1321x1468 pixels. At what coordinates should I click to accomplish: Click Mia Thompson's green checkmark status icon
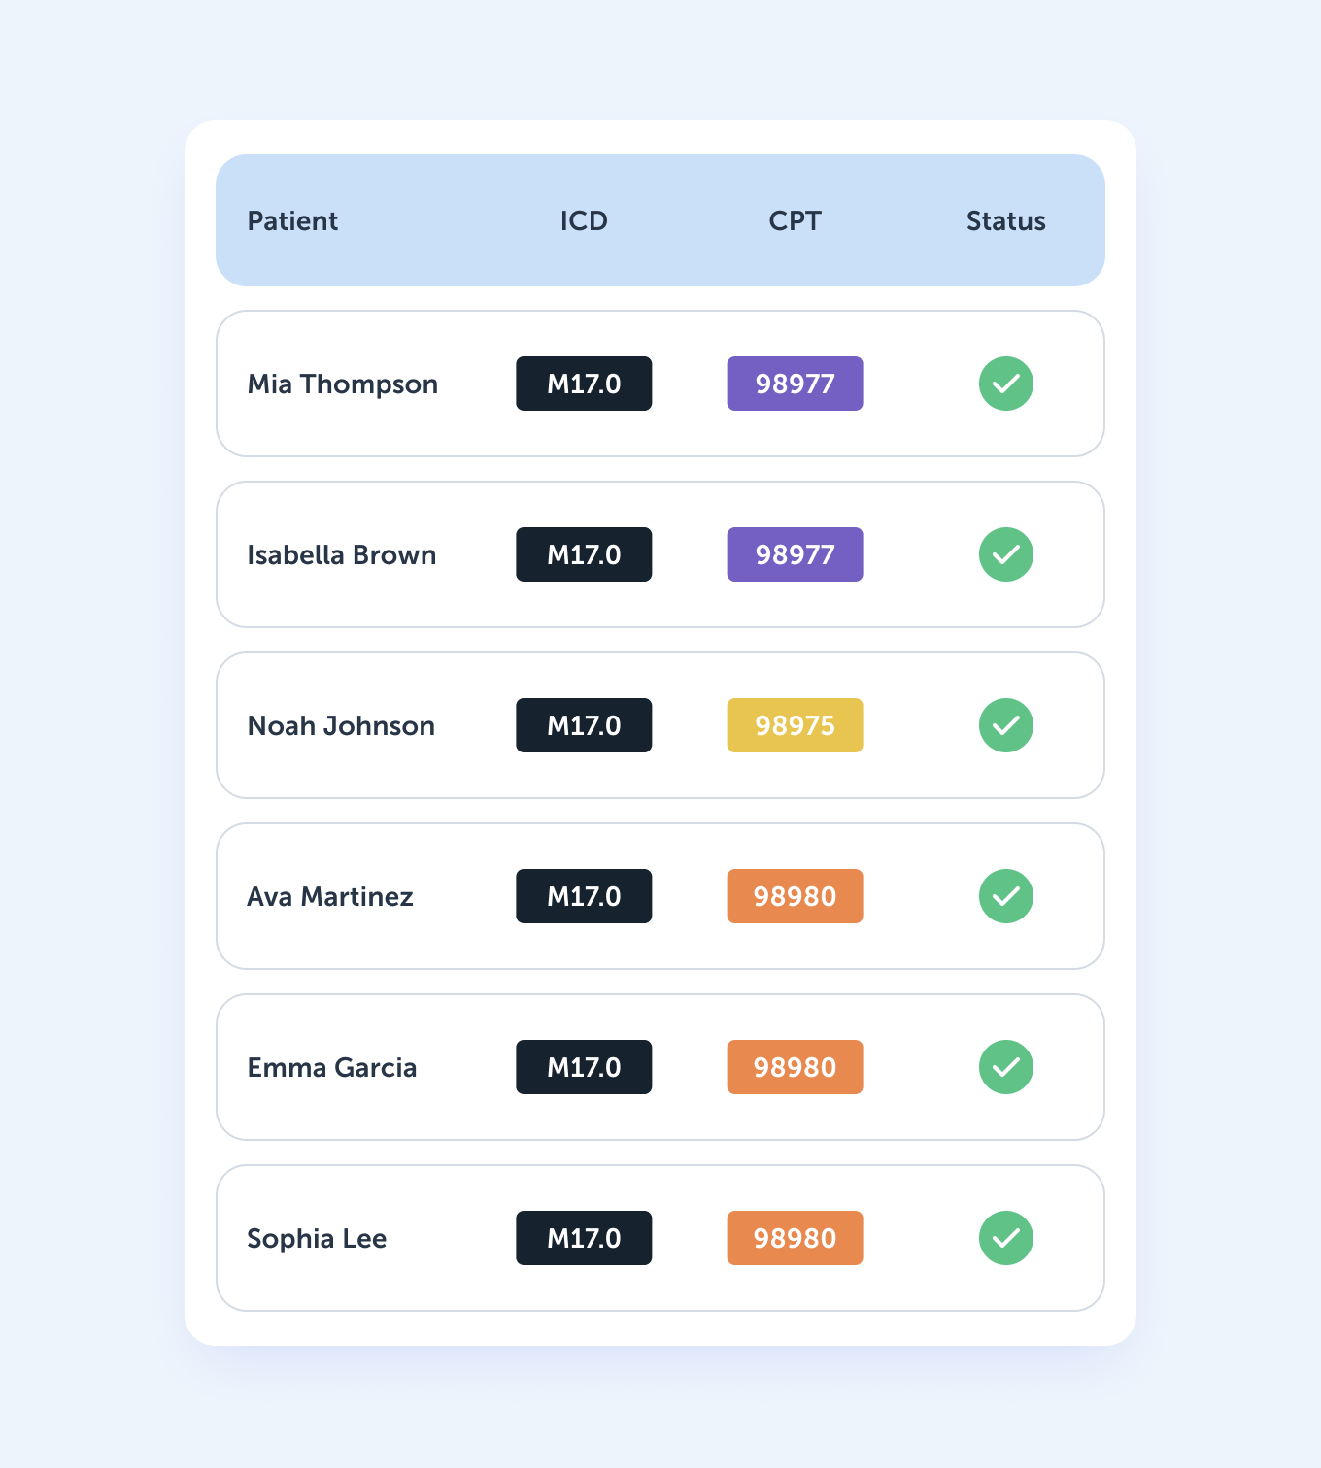pyautogui.click(x=1005, y=384)
